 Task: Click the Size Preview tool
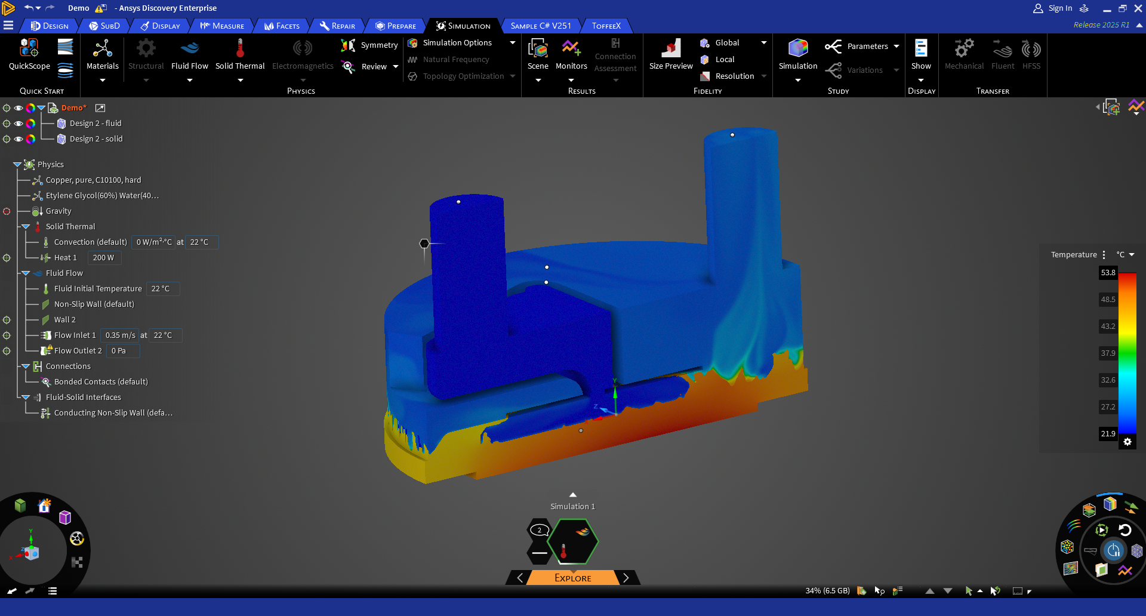tap(671, 55)
